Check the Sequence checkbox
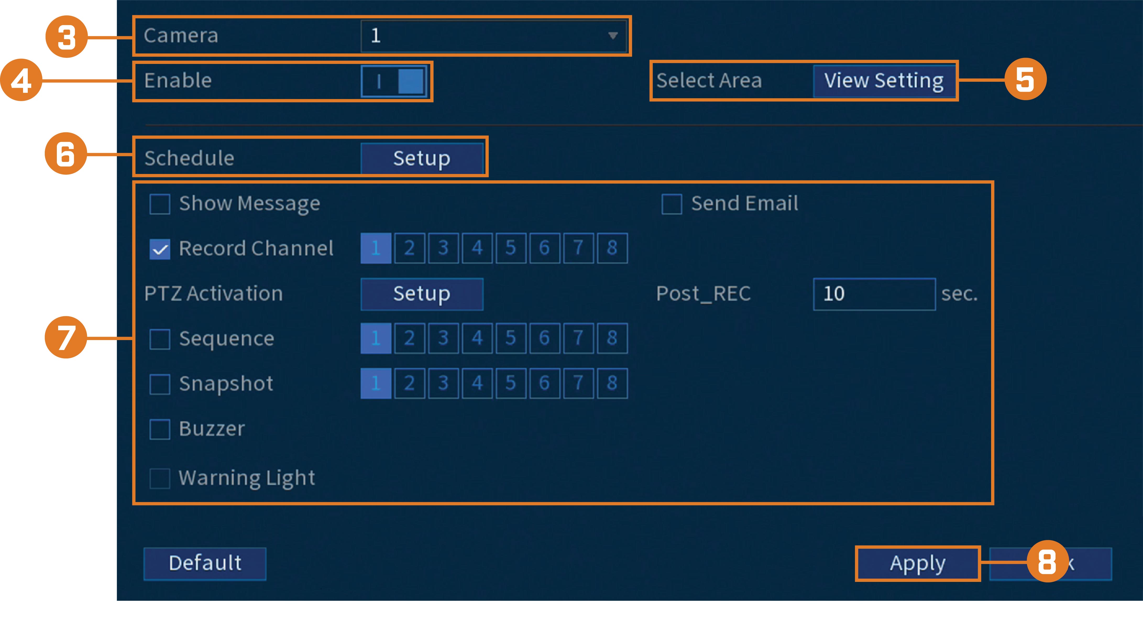The height and width of the screenshot is (617, 1143). pyautogui.click(x=160, y=340)
